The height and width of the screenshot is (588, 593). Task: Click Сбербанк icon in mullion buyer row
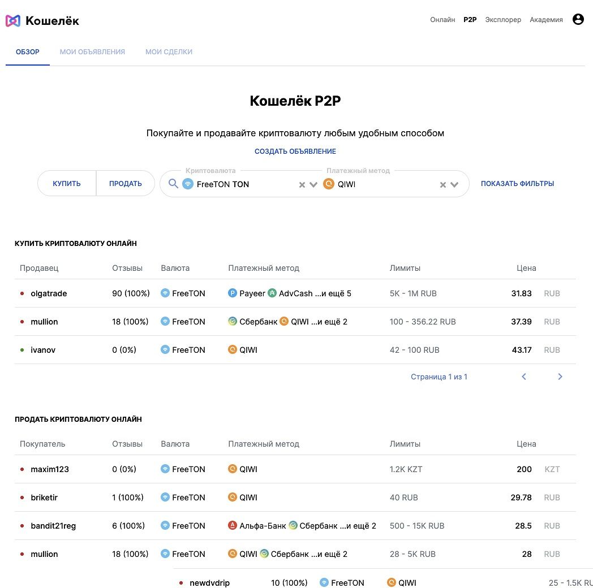click(x=264, y=554)
